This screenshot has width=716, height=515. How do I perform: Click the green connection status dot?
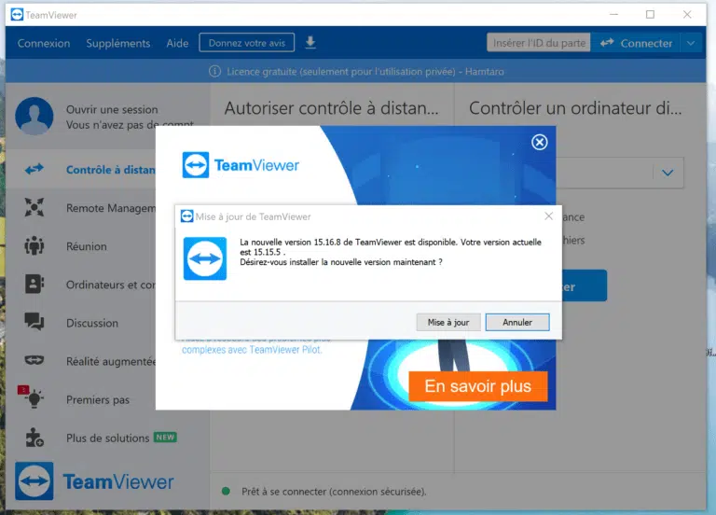pos(226,492)
